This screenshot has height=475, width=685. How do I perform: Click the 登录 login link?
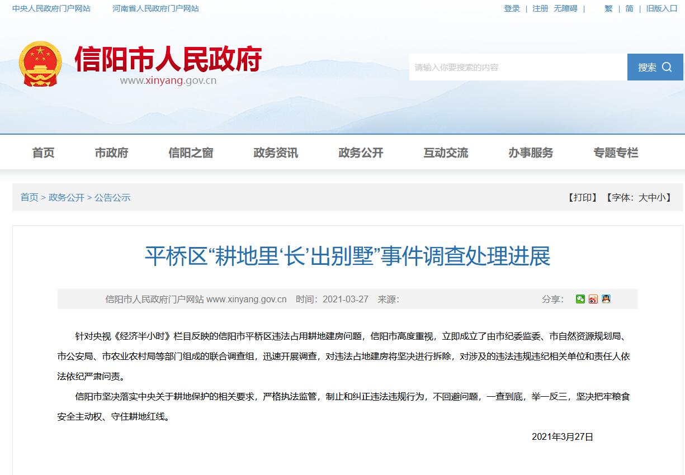click(x=512, y=8)
